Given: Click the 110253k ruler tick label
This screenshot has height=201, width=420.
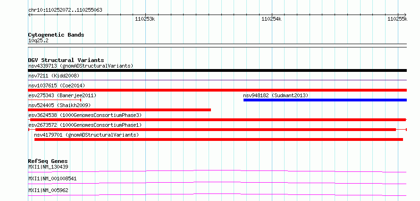Looking at the screenshot, I should pos(145,19).
